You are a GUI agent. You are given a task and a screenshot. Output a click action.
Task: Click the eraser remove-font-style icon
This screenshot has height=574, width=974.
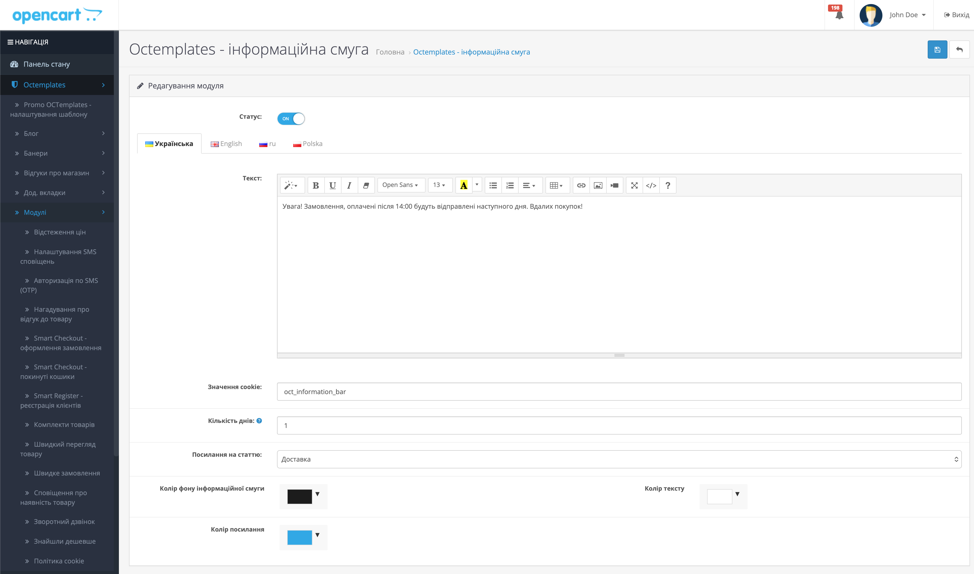(x=366, y=185)
